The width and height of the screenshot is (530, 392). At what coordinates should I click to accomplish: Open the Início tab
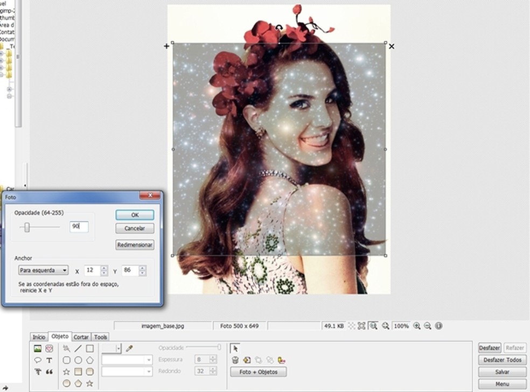pyautogui.click(x=39, y=337)
